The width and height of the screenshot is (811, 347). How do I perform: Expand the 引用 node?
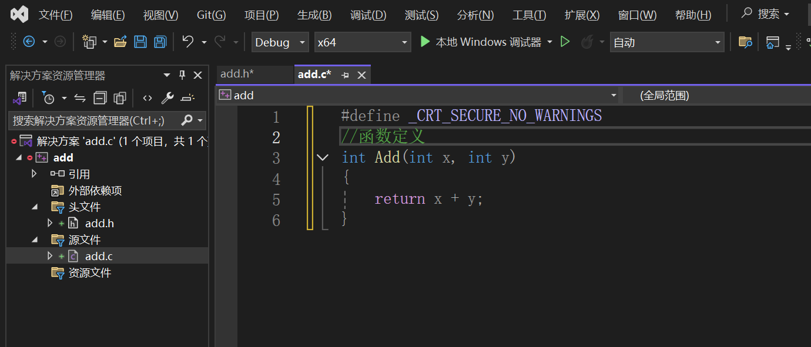34,174
